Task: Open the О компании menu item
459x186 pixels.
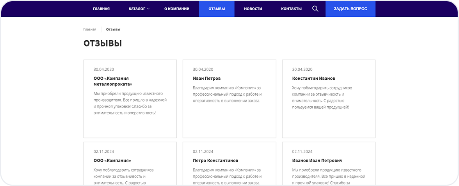Action: (x=177, y=9)
